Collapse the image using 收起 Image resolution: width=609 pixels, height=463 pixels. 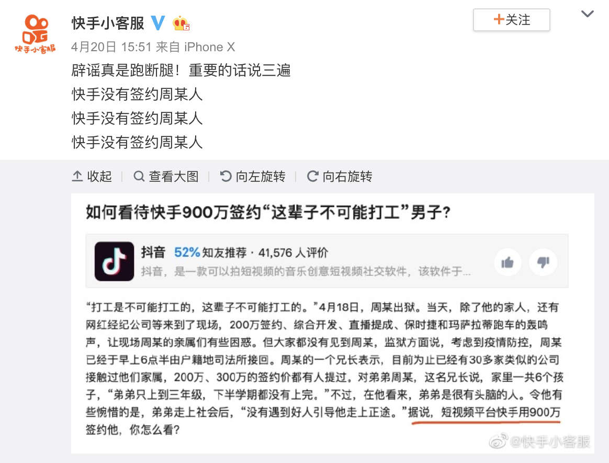(92, 177)
